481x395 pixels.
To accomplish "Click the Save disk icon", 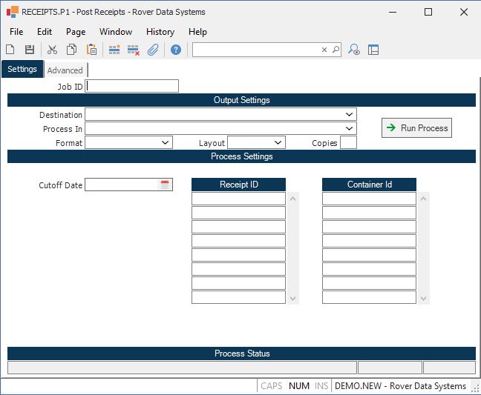I will [x=30, y=50].
